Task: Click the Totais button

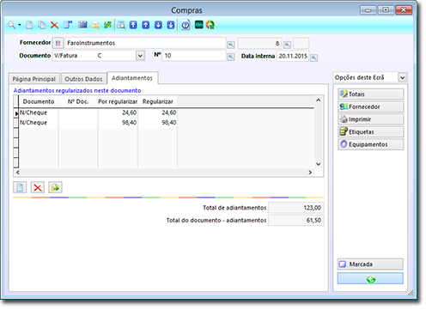Action: click(371, 94)
